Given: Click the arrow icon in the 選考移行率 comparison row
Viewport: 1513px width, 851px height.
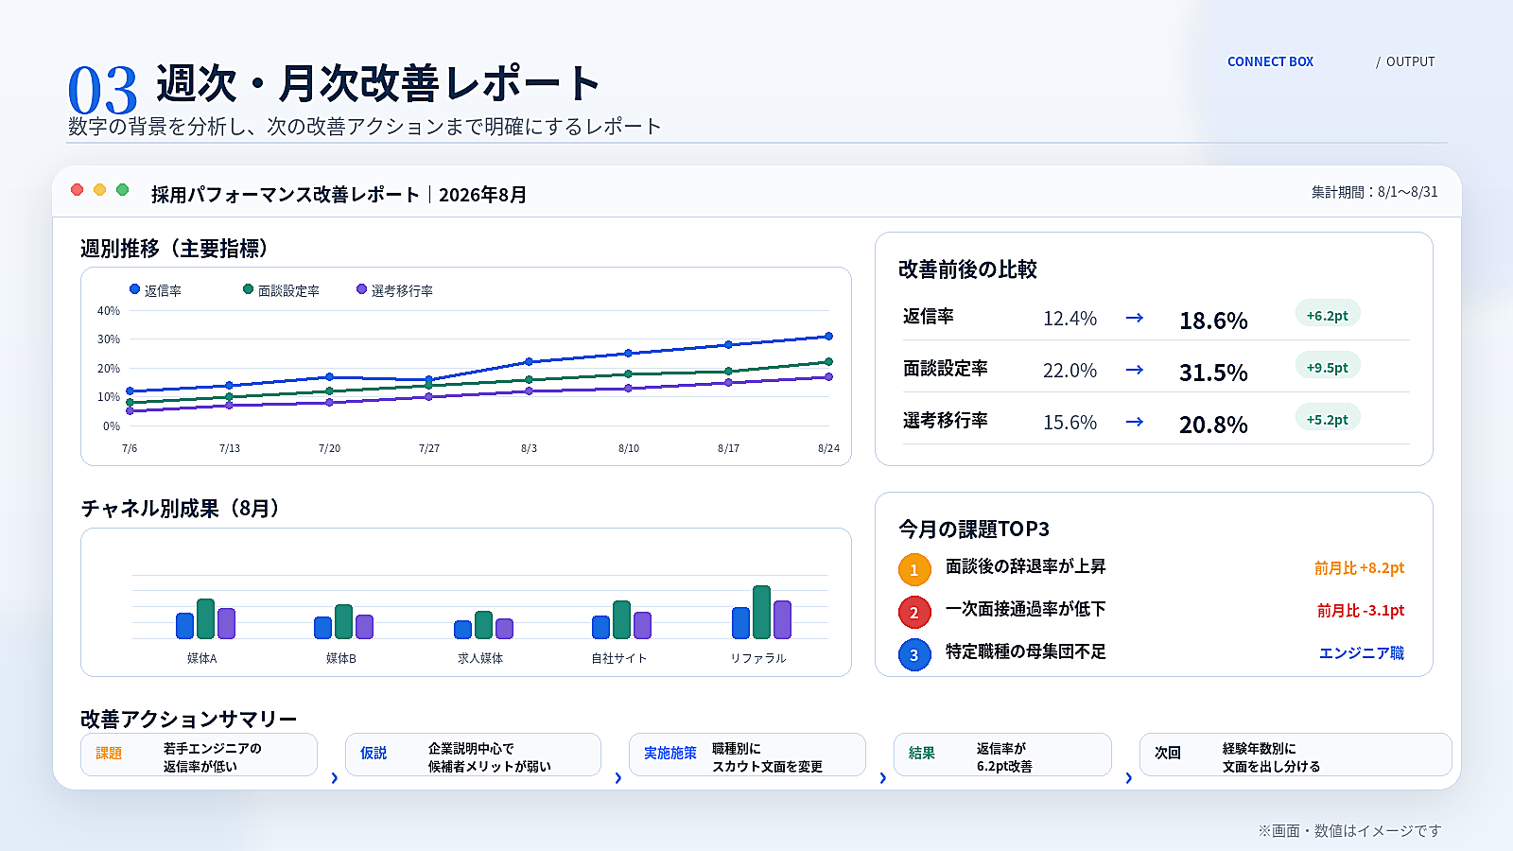Looking at the screenshot, I should coord(1135,422).
